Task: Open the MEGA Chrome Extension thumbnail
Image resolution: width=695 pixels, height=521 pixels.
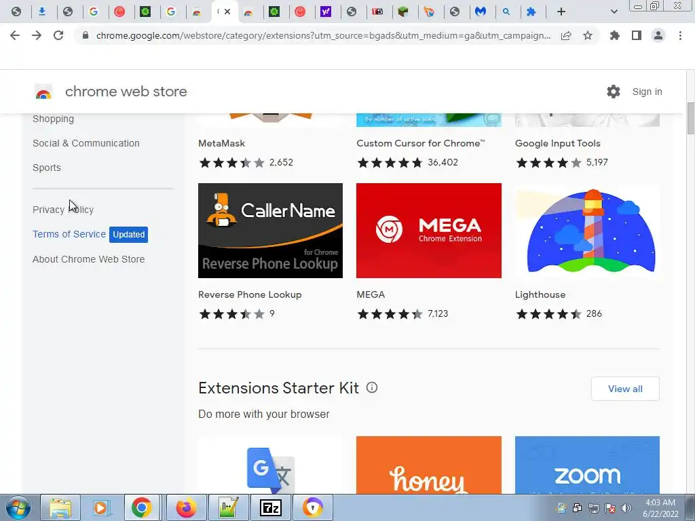Action: coord(429,231)
